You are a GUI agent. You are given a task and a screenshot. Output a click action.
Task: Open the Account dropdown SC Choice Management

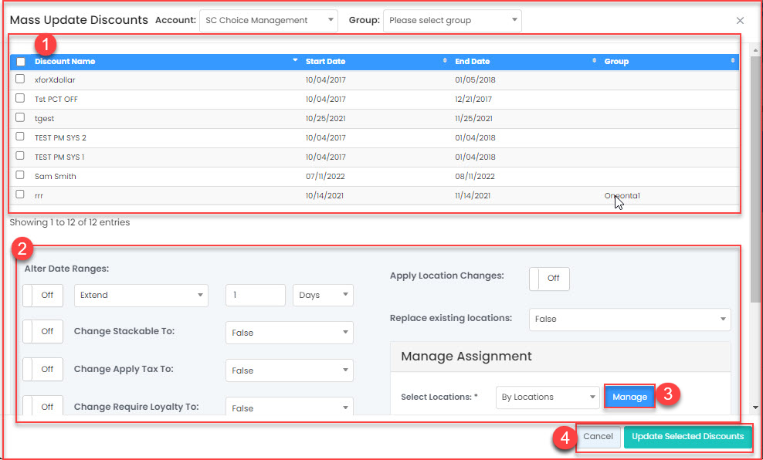269,20
